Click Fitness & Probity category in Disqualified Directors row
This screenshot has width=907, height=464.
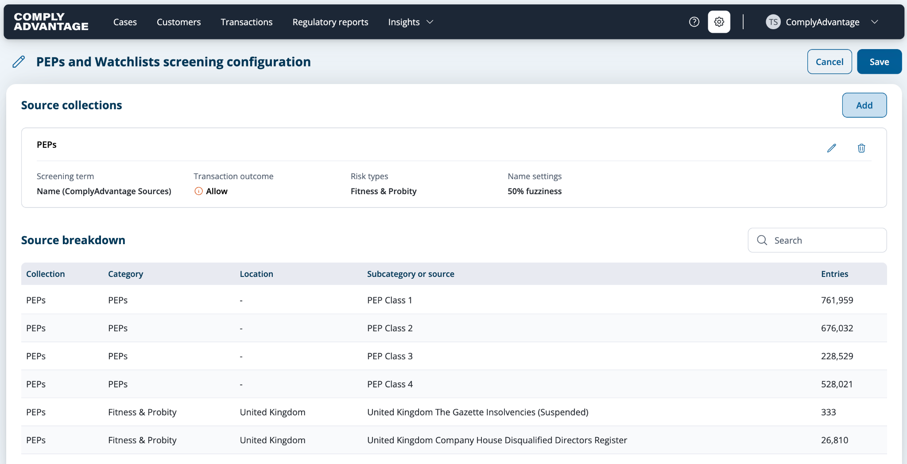(142, 440)
